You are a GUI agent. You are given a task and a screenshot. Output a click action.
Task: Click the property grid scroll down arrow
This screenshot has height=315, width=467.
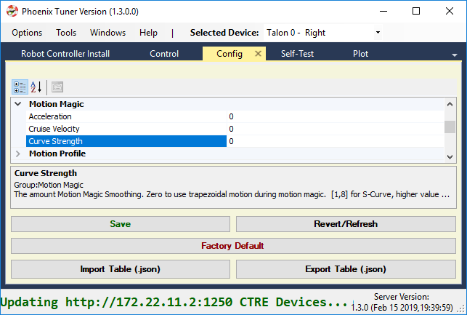click(x=450, y=157)
